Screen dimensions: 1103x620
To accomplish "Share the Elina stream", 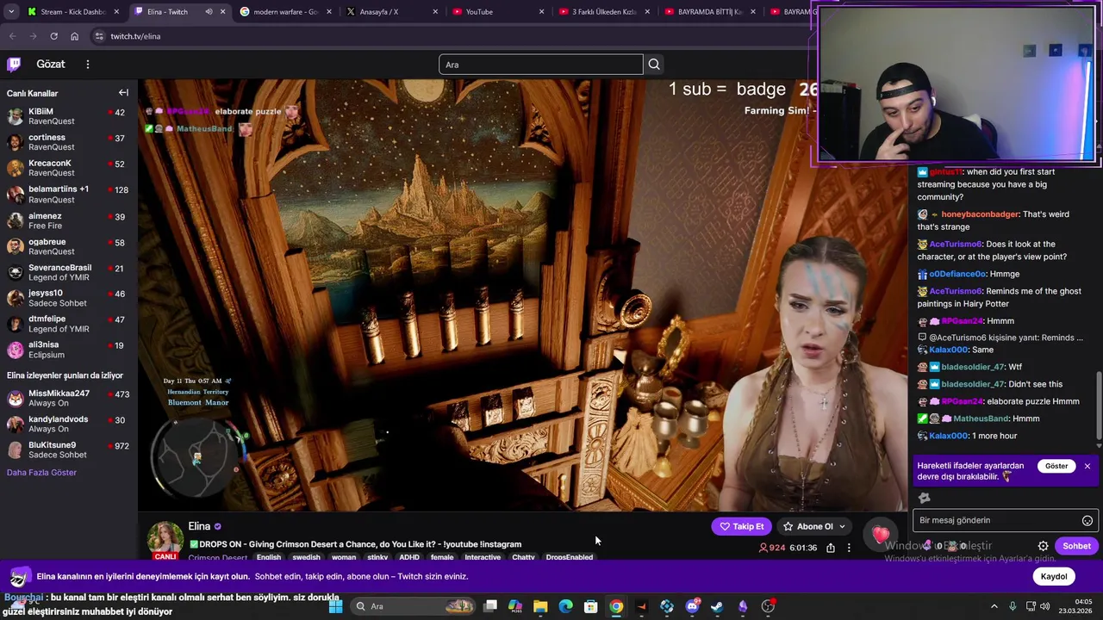I will [830, 548].
